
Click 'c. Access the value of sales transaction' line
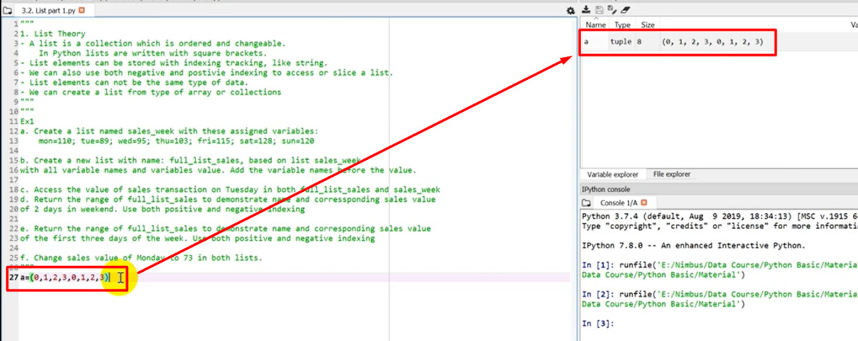tap(230, 189)
